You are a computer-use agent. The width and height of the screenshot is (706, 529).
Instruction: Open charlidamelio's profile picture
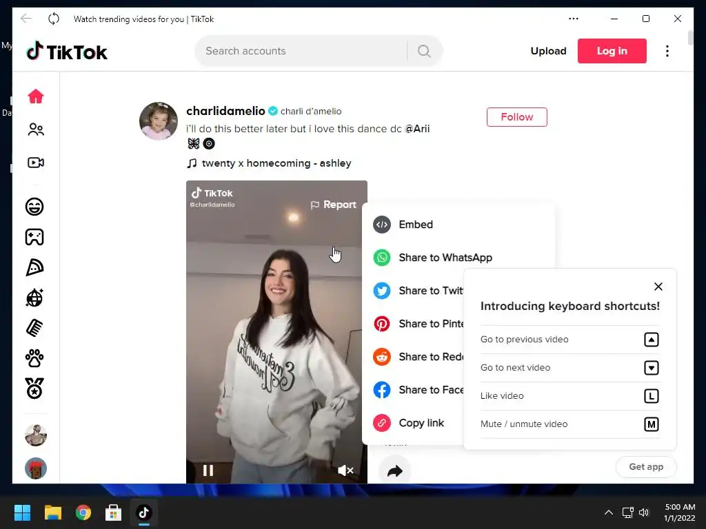tap(158, 121)
